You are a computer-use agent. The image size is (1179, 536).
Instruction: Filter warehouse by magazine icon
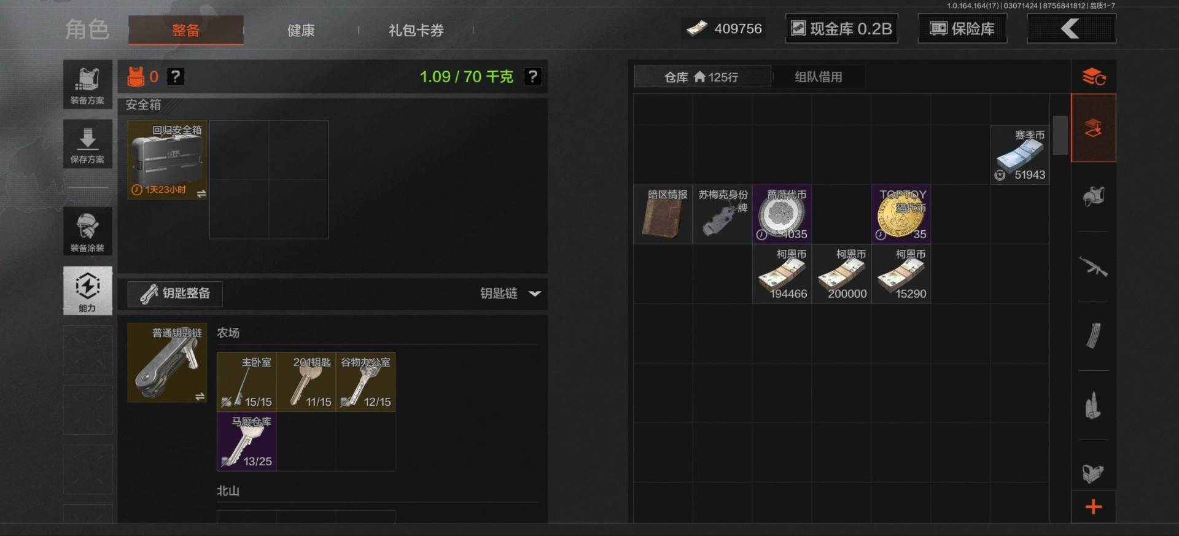(1093, 336)
